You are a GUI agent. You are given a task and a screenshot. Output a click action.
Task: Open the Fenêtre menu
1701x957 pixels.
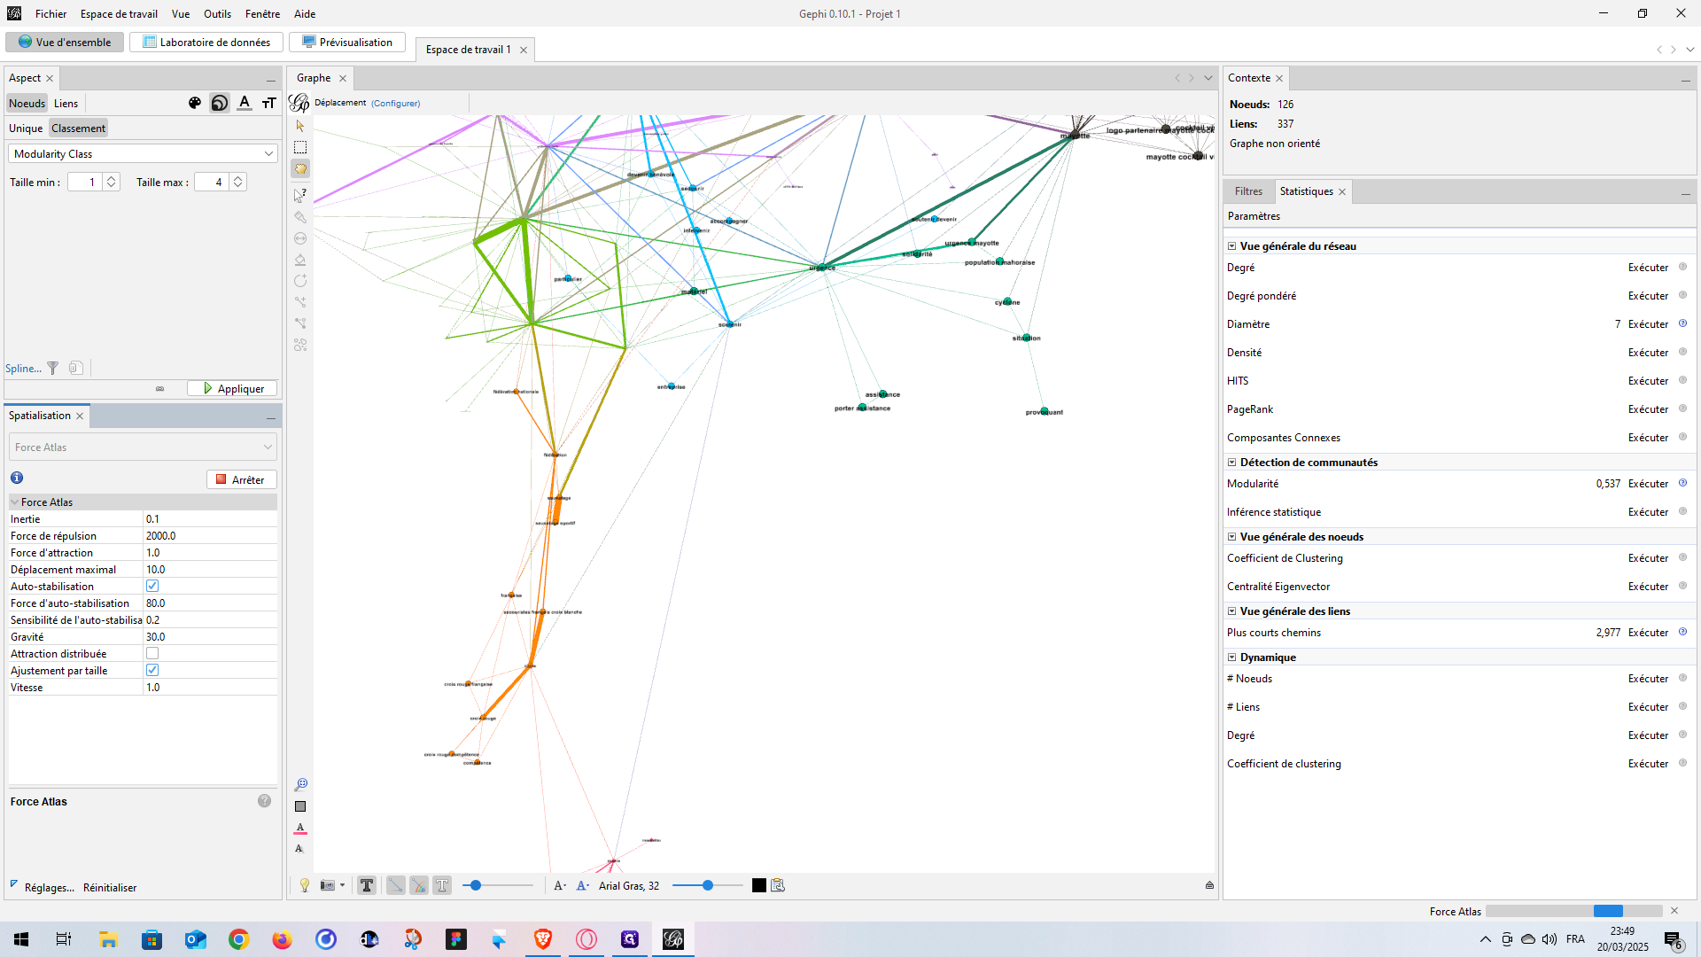coord(262,13)
